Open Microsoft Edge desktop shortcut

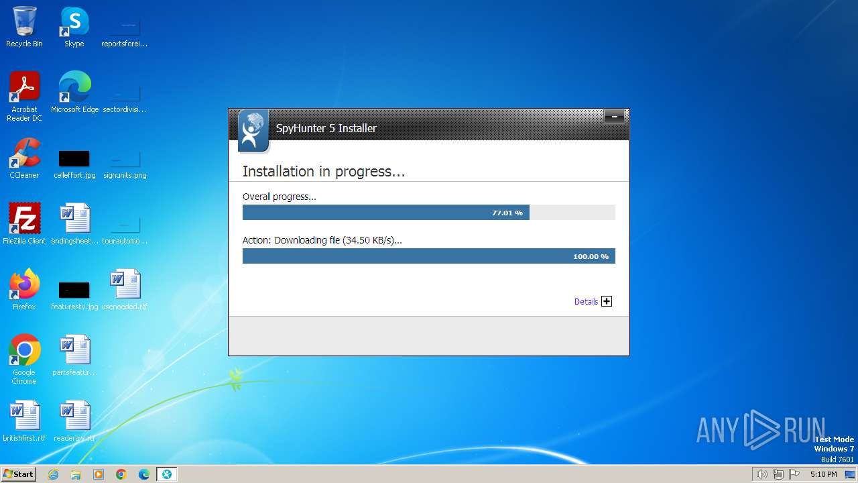pos(74,93)
